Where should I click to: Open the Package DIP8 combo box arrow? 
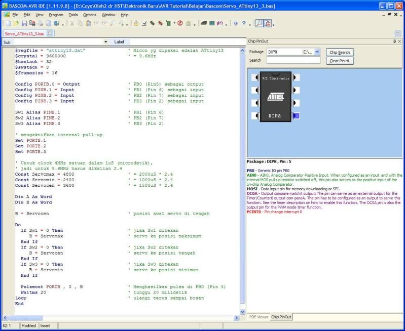317,52
